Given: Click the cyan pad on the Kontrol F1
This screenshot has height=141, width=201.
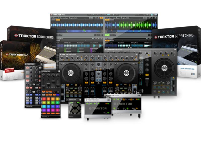Looking at the screenshot, I should click(x=44, y=106).
